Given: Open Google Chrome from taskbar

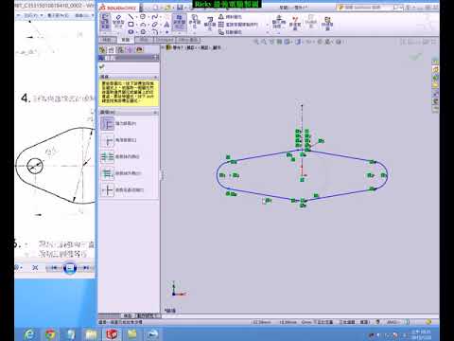Looking at the screenshot, I should coord(50,334).
